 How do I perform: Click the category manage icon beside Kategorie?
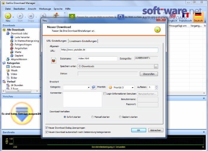(93, 87)
